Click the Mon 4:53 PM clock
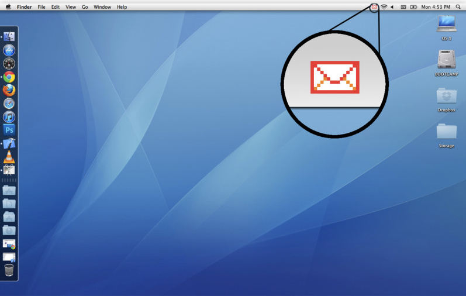This screenshot has width=466, height=296. point(436,7)
